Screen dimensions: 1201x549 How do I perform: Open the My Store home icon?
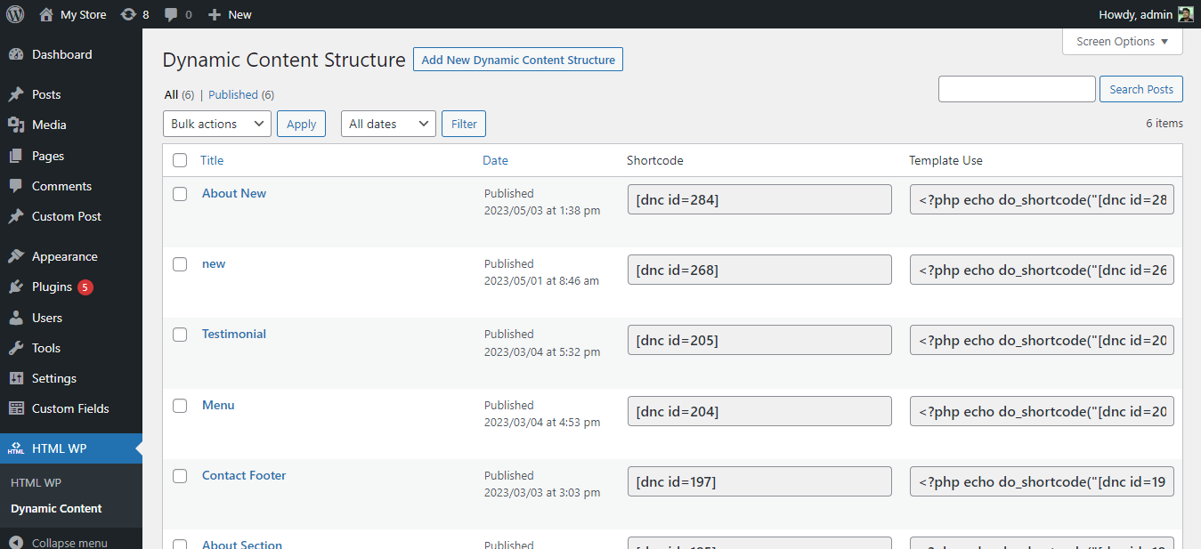(46, 14)
